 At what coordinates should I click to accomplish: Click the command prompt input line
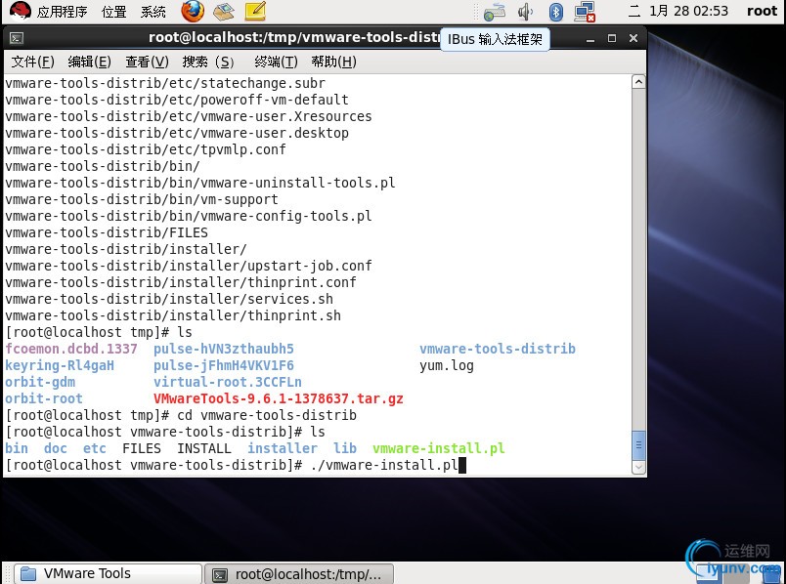coord(236,465)
